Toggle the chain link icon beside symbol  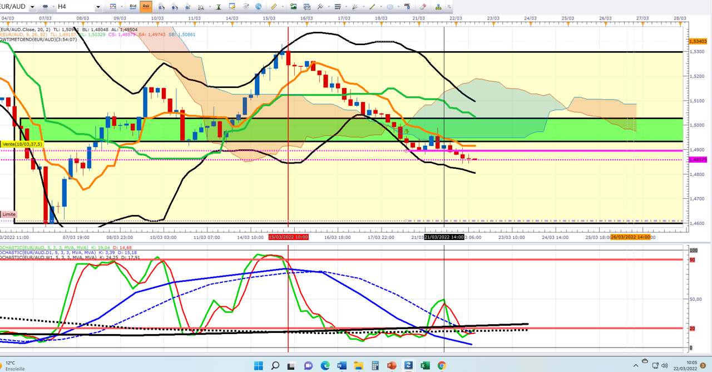46,7
